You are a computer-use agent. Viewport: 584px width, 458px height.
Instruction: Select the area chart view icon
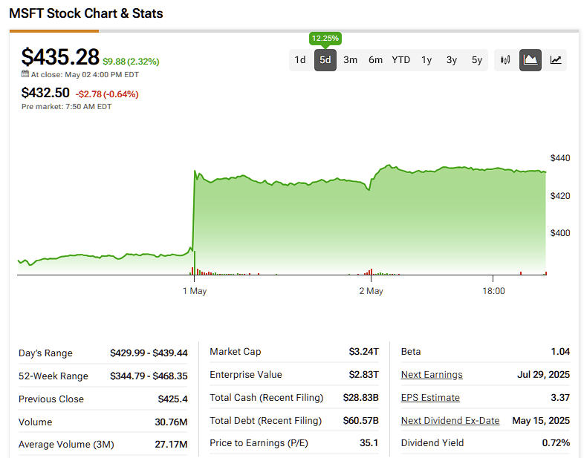coord(531,60)
